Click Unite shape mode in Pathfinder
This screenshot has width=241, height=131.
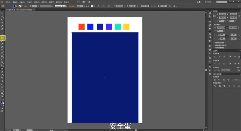pos(215,80)
